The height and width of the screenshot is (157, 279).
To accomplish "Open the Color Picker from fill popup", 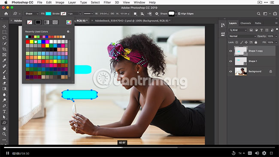I will pyautogui.click(x=69, y=22).
